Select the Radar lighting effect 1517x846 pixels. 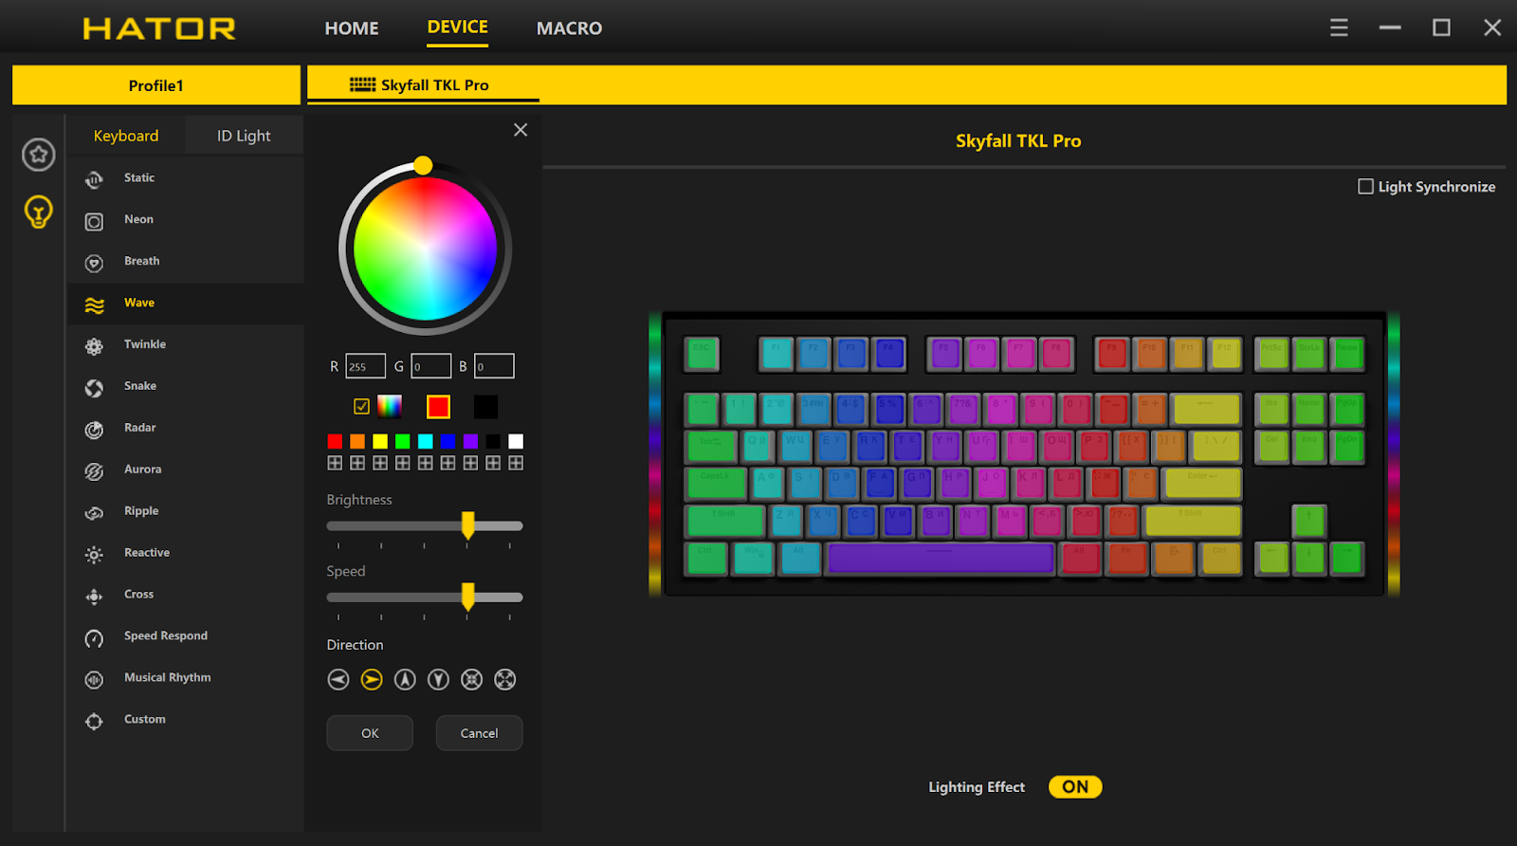click(x=186, y=429)
